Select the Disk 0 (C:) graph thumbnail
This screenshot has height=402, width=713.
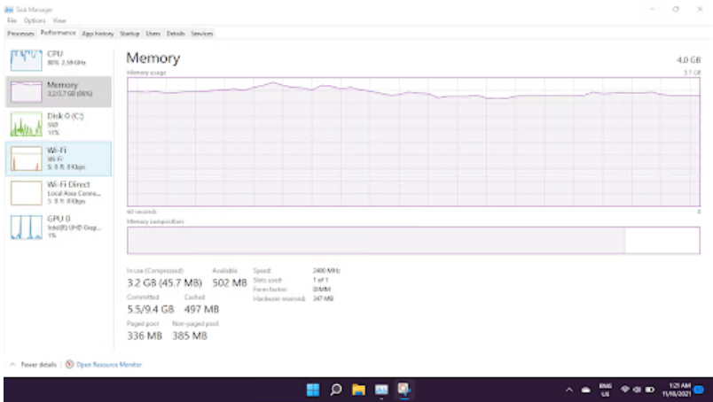pyautogui.click(x=26, y=124)
